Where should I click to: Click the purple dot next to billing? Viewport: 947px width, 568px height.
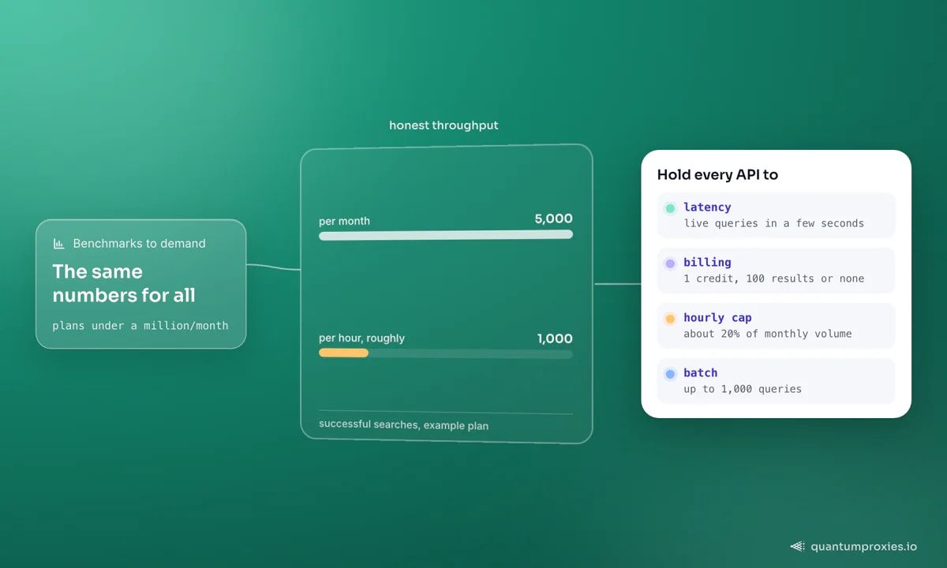point(670,263)
